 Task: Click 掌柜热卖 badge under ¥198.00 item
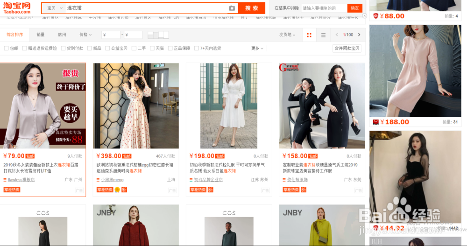(x=198, y=190)
